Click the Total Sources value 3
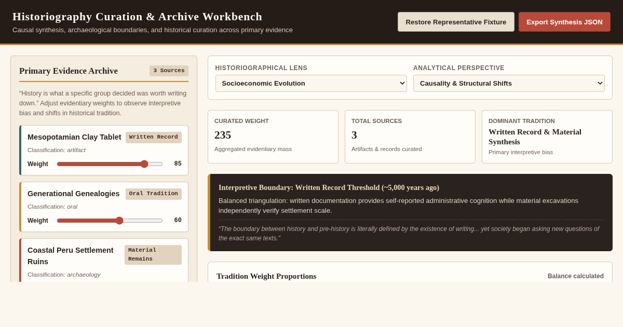The image size is (623, 327). pyautogui.click(x=354, y=135)
